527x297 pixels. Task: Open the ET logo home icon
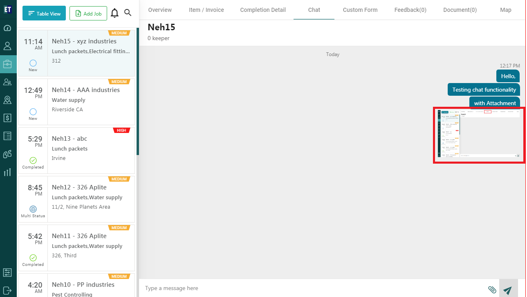coord(7,9)
